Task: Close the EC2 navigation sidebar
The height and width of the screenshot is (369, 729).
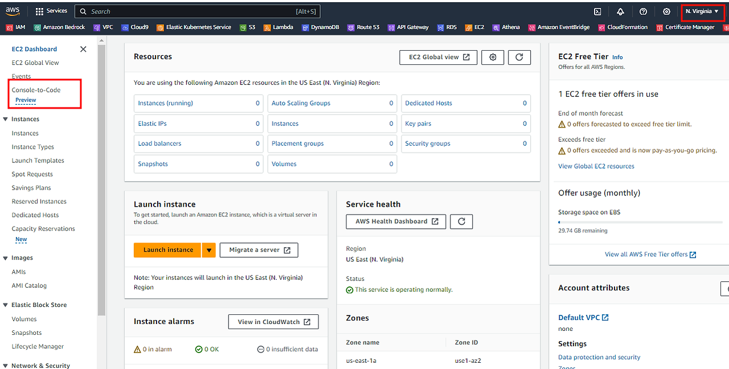Action: [83, 49]
